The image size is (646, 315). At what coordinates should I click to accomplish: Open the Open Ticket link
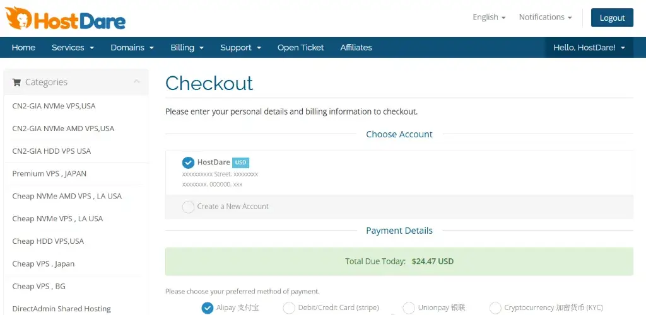[x=301, y=48]
